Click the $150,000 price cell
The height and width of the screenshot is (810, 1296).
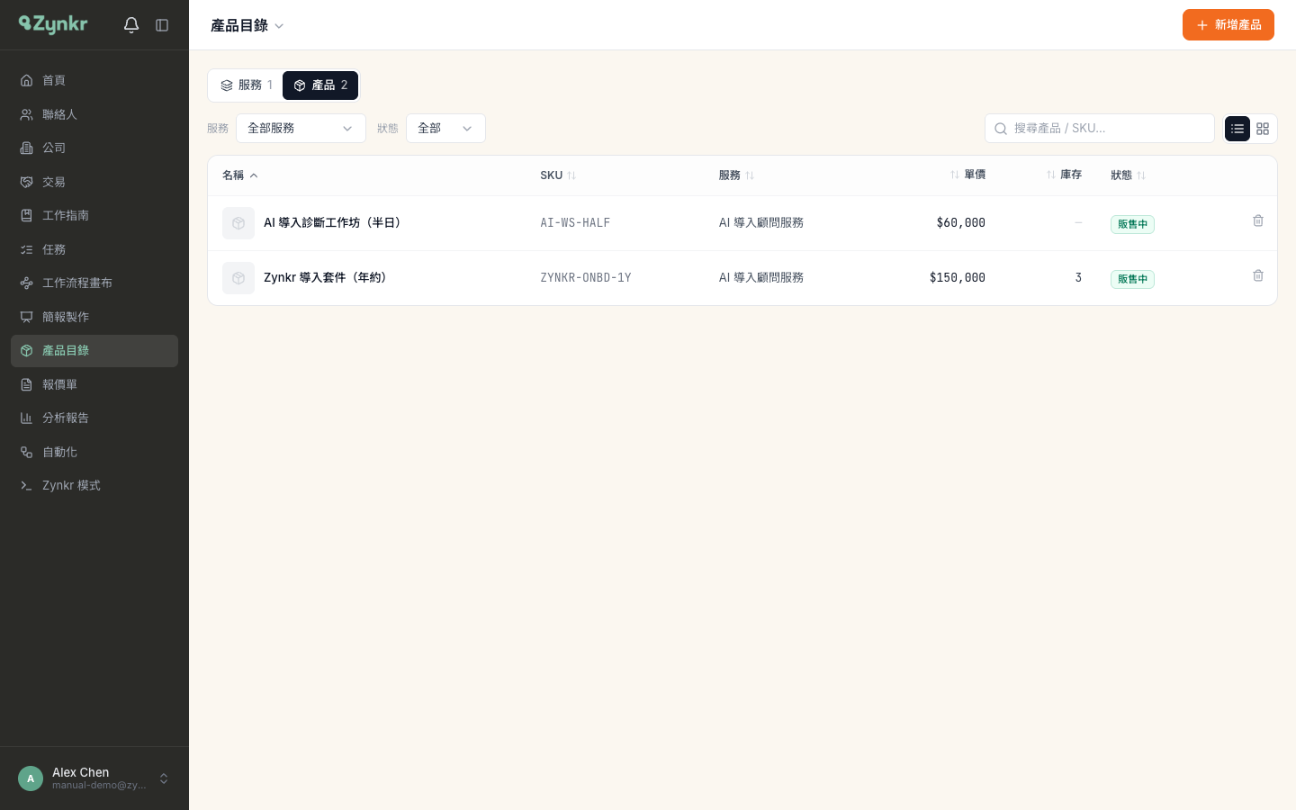tap(958, 277)
